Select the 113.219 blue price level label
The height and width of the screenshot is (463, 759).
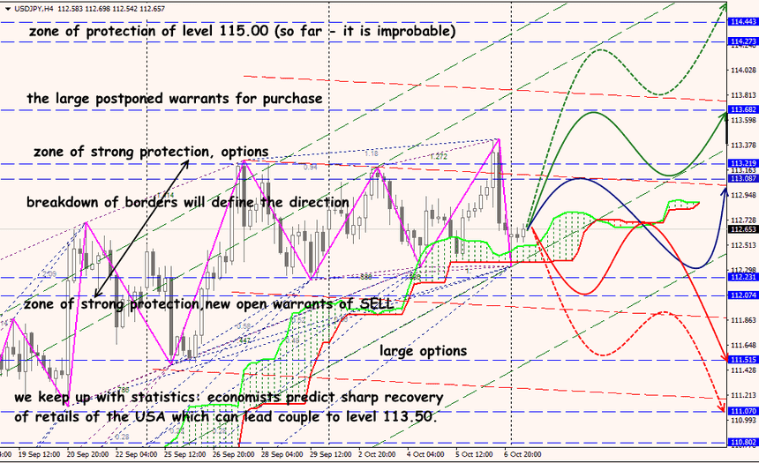coord(743,163)
